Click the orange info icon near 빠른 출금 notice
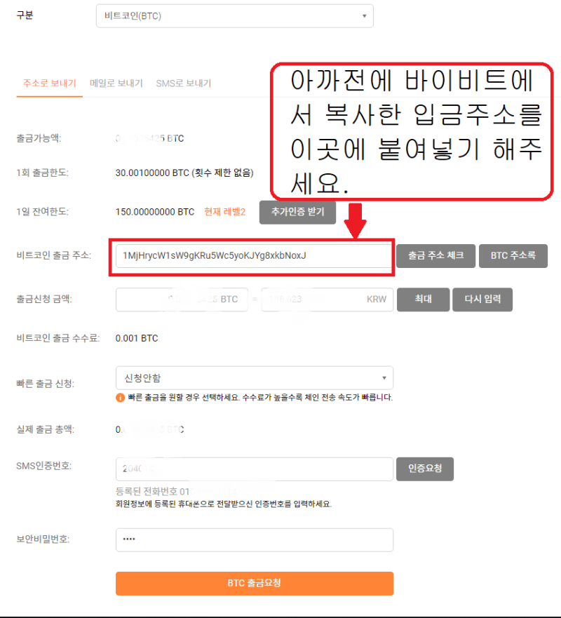Image resolution: width=561 pixels, height=618 pixels. pos(121,396)
